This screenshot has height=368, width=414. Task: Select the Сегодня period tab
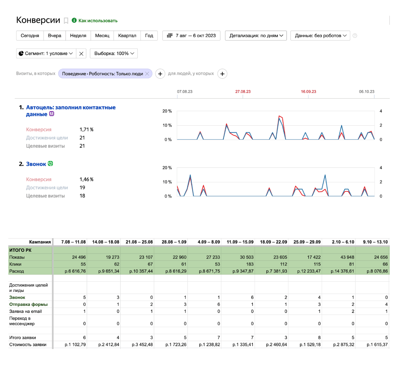[30, 36]
